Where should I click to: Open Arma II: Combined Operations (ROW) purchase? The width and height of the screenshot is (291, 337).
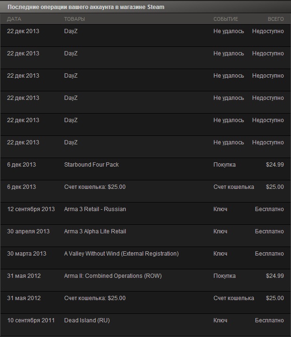click(145, 280)
